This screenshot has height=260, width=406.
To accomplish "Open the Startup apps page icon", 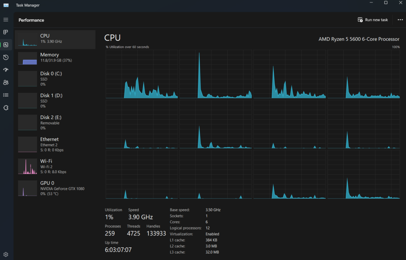I will (6, 70).
